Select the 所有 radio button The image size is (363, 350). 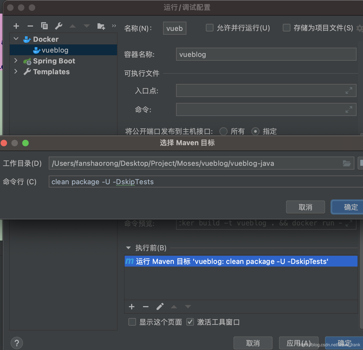click(x=223, y=131)
